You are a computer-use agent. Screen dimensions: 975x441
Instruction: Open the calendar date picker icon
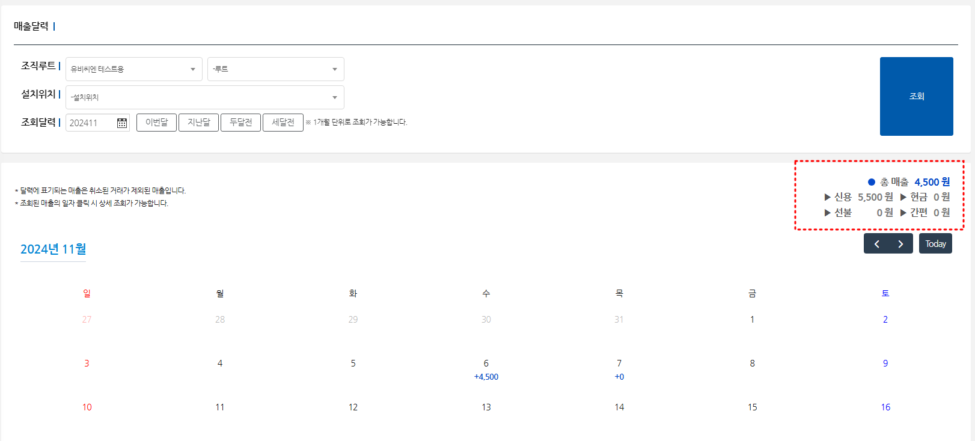(122, 123)
